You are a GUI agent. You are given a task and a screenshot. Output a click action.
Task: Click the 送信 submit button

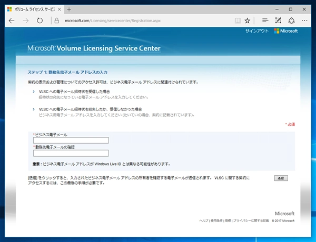pyautogui.click(x=281, y=178)
